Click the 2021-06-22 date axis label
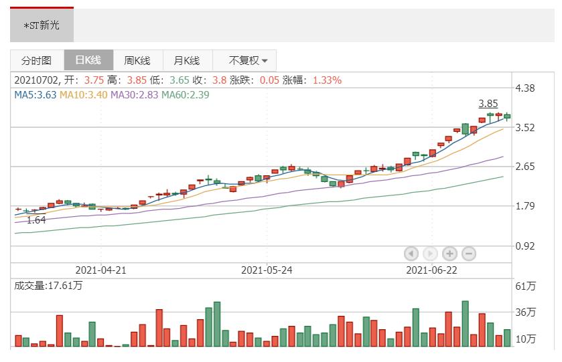 431,270
